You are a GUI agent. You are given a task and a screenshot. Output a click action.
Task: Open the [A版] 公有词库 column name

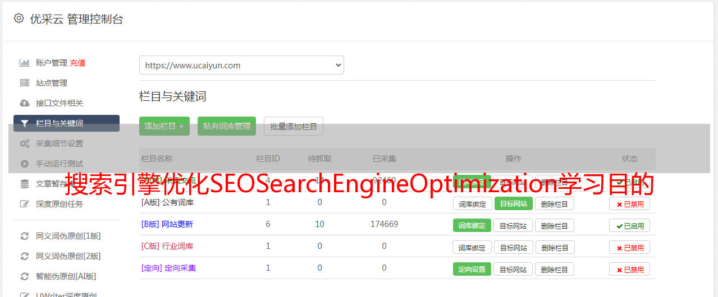168,202
